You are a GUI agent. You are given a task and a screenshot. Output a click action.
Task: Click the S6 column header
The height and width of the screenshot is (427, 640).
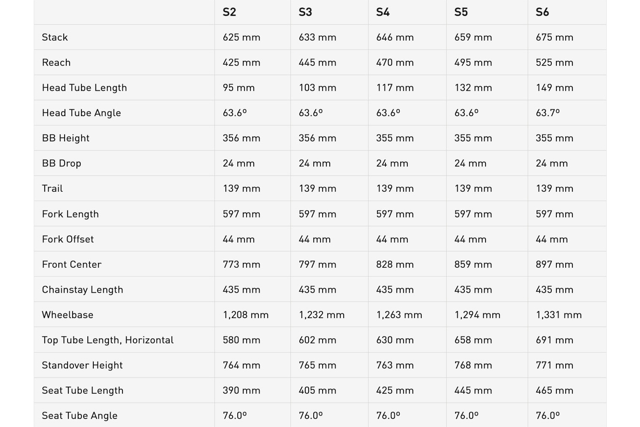click(542, 12)
